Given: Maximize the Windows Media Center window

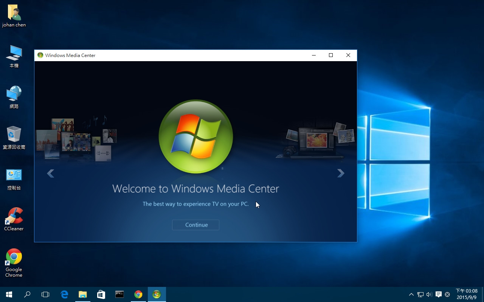Looking at the screenshot, I should (331, 55).
